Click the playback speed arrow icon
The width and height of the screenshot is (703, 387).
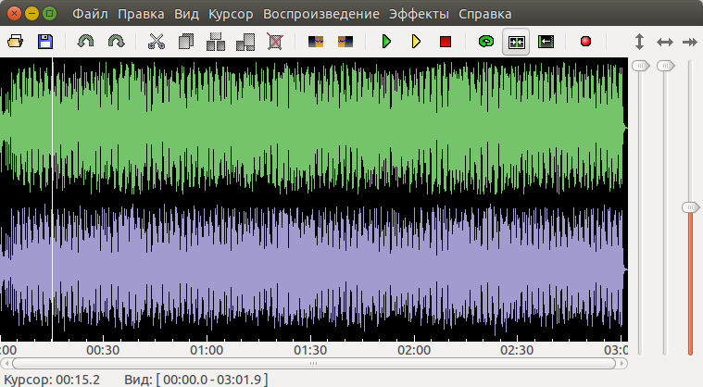pos(690,42)
